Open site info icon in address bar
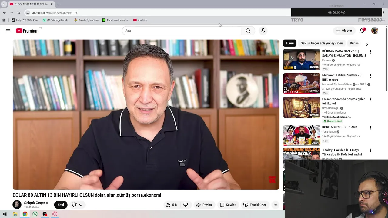Screen dimensions: 388x218 click(28, 13)
